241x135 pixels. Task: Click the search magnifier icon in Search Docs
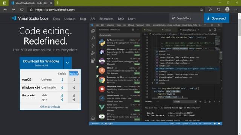(173, 18)
